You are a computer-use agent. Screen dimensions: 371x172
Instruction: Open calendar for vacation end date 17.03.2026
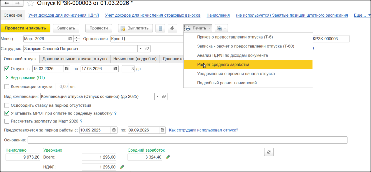(116, 69)
